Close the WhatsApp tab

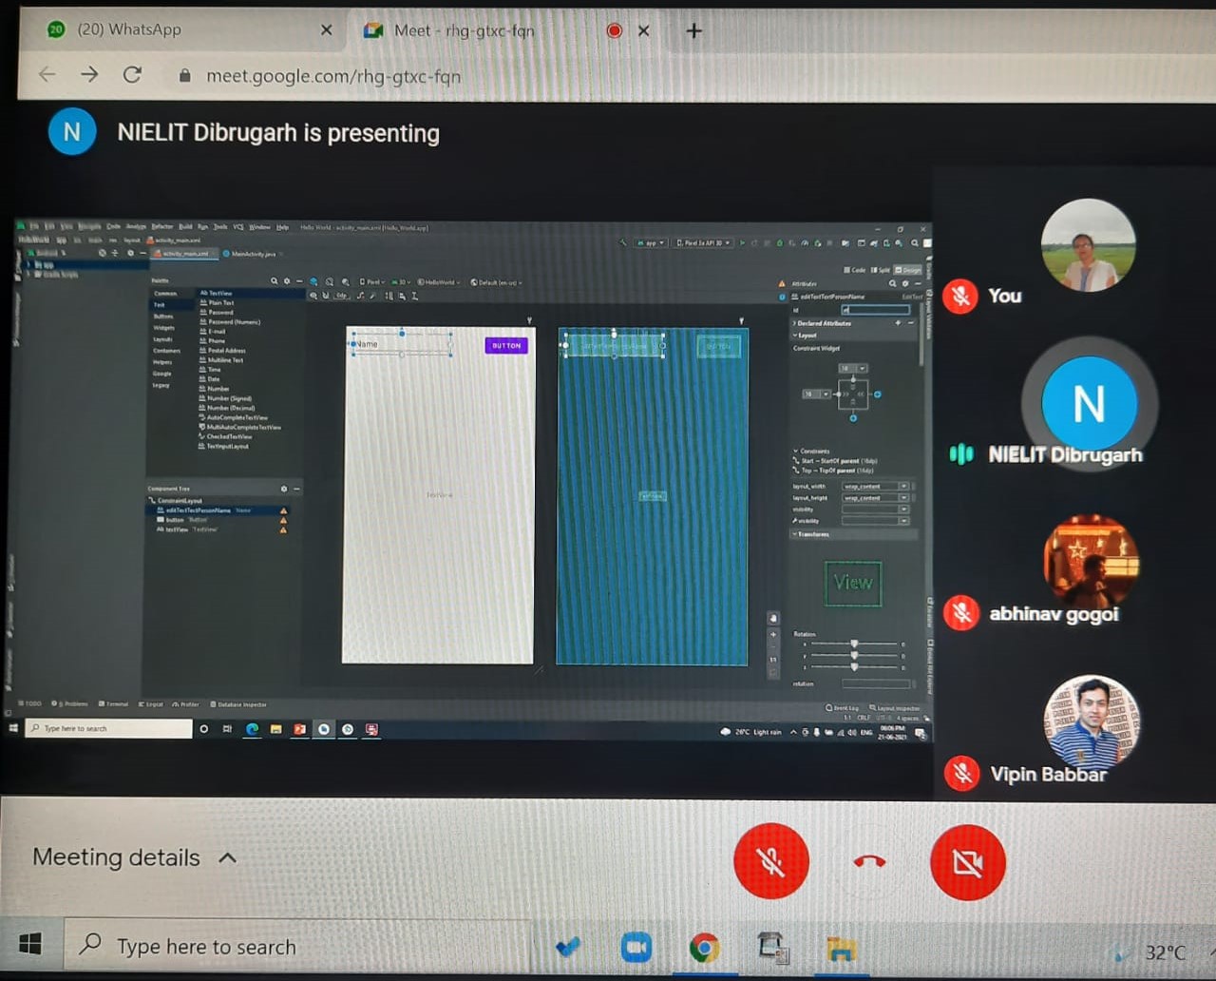pyautogui.click(x=327, y=30)
